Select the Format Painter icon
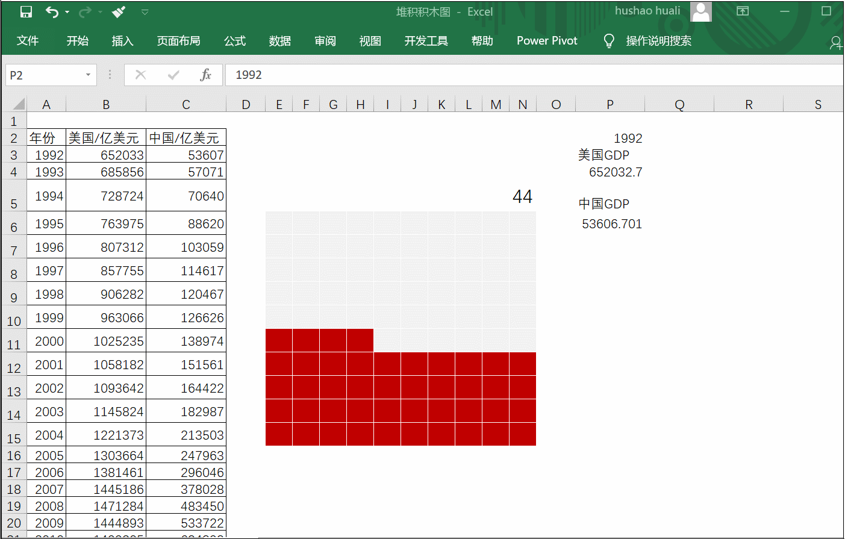 [x=118, y=11]
